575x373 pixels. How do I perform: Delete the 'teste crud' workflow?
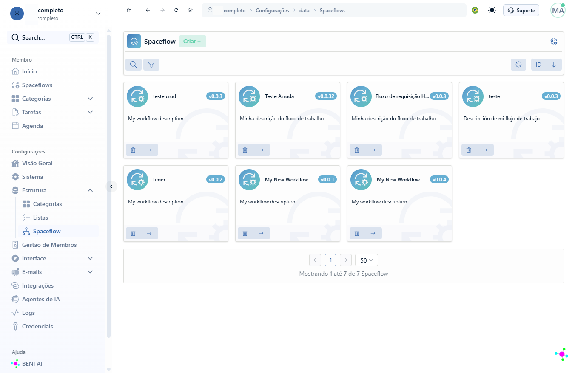(133, 150)
